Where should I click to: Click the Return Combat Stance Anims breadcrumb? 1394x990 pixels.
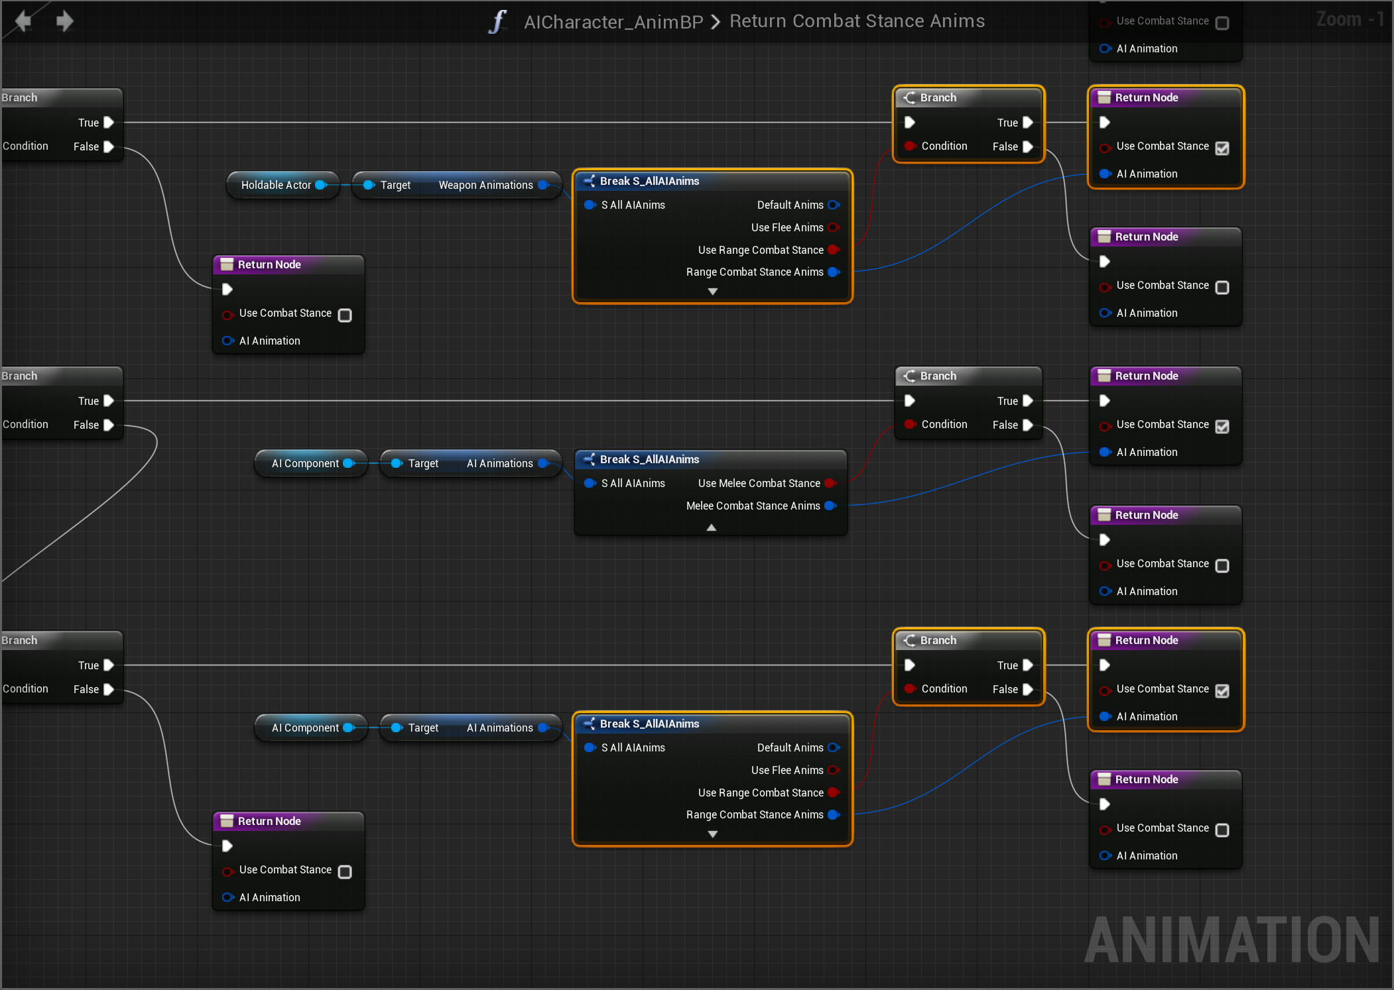(x=856, y=21)
